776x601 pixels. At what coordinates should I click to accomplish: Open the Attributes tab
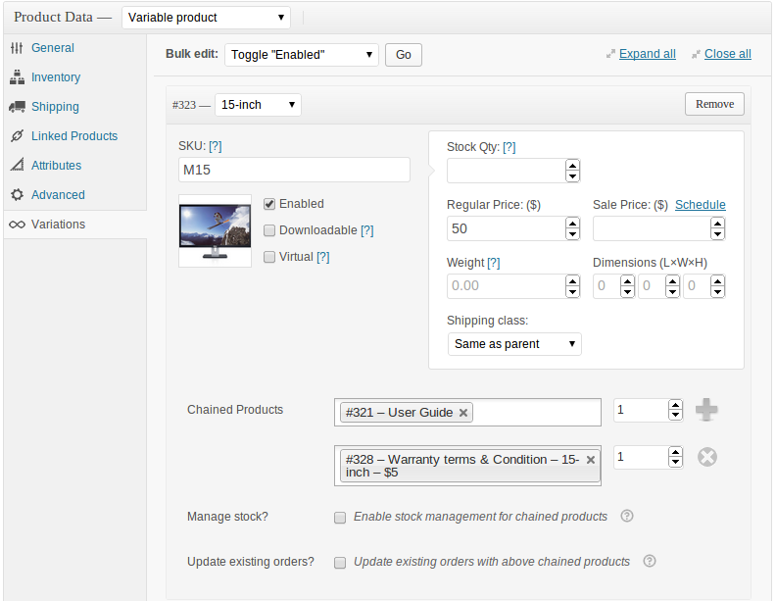tap(56, 165)
